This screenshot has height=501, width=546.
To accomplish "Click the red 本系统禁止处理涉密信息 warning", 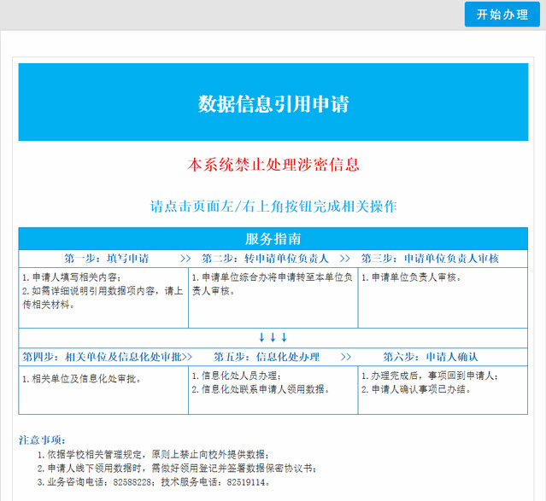I will tap(273, 164).
